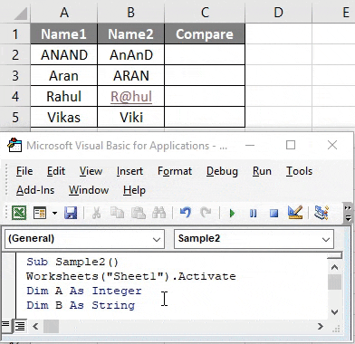Select Excel column D header

tap(278, 12)
